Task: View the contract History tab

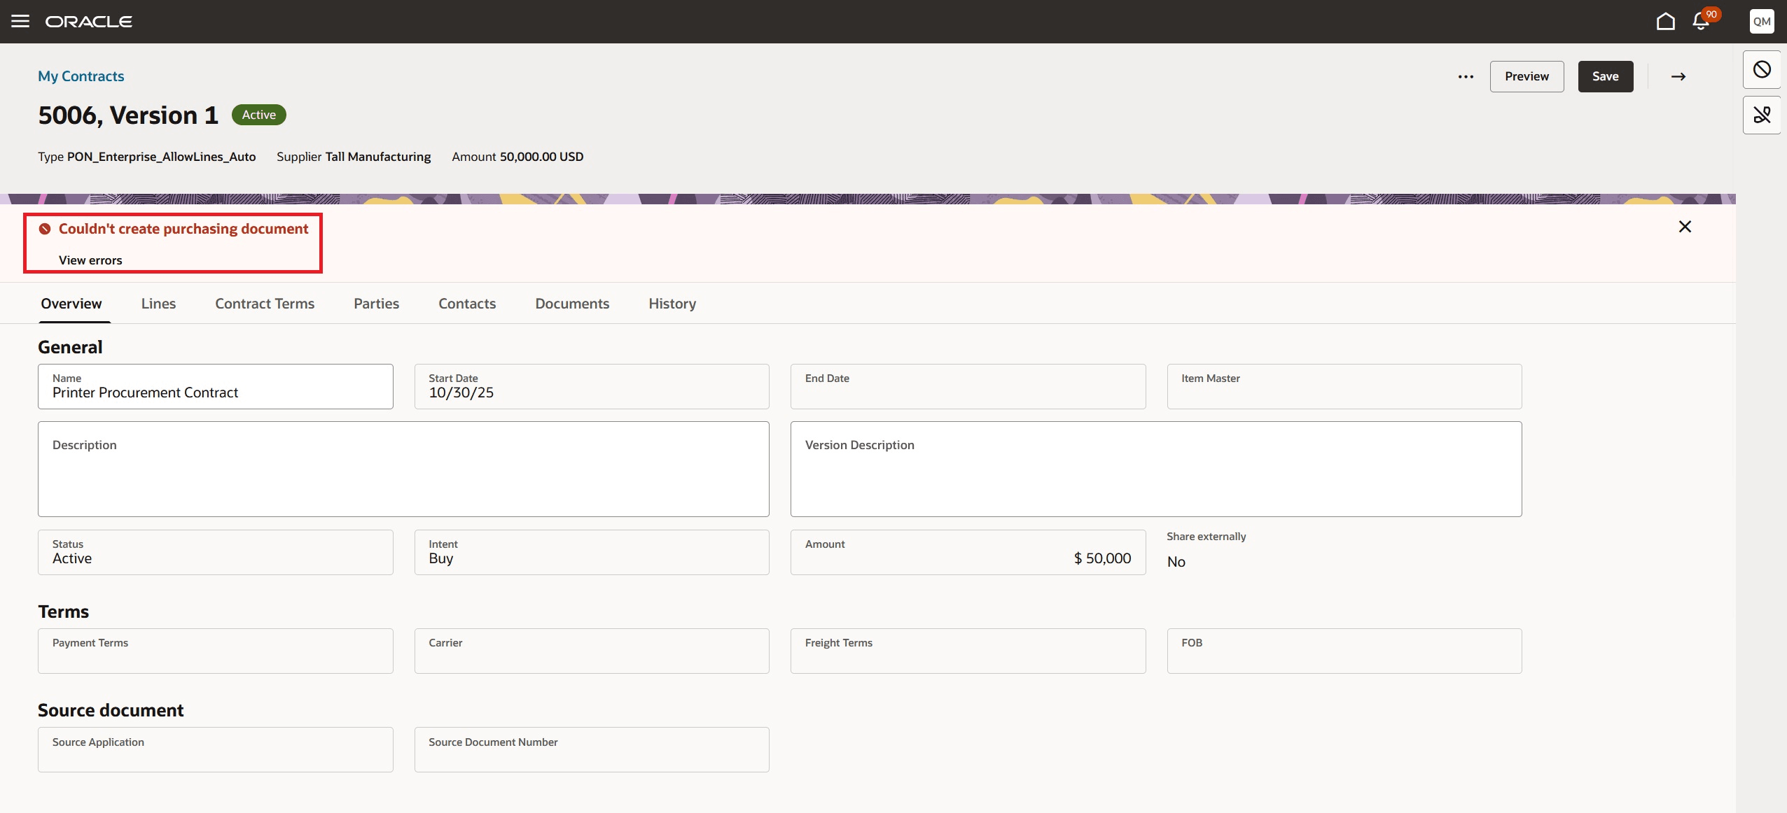Action: coord(671,304)
